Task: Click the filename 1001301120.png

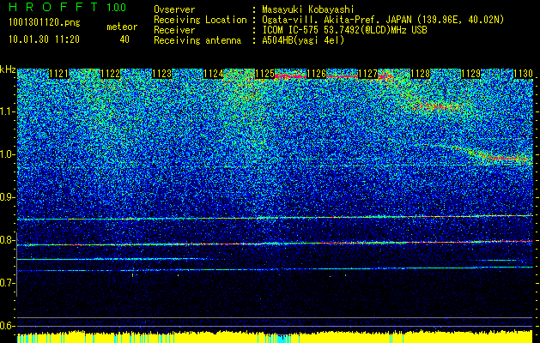Action: pyautogui.click(x=45, y=22)
